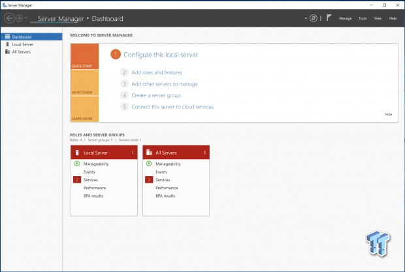Viewport: 405px width, 272px height.
Task: Select Dashboard in the sidebar
Action: [31, 37]
